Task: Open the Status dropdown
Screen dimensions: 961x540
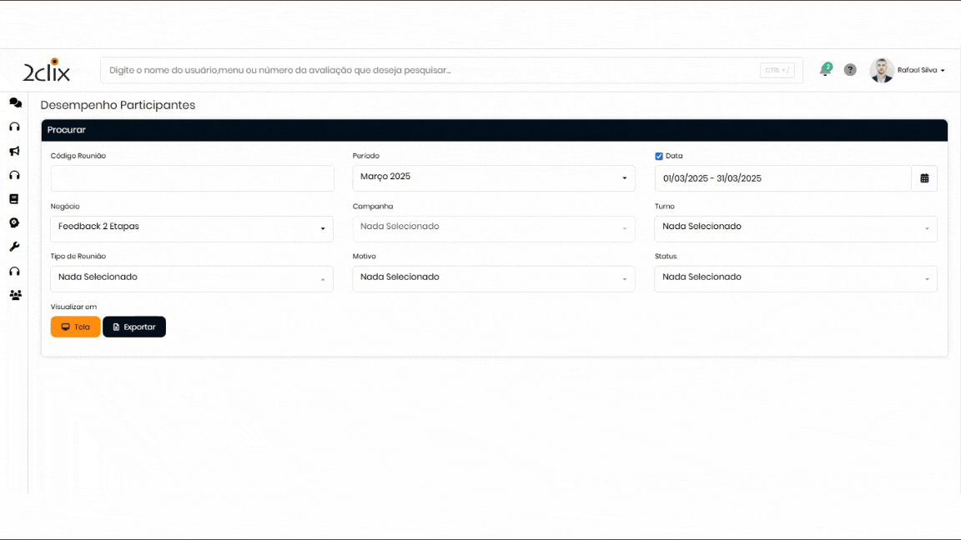Action: click(x=795, y=278)
